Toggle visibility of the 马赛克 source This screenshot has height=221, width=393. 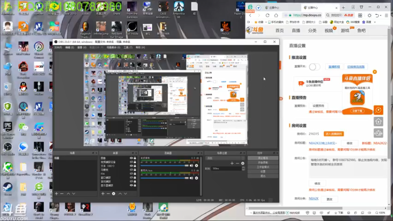(x=131, y=169)
